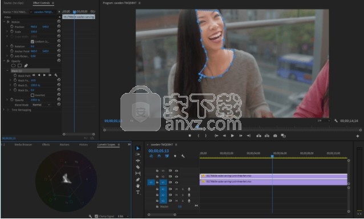The height and width of the screenshot is (219, 364).
Task: Select the Ripple Edit tool
Action: [138, 160]
